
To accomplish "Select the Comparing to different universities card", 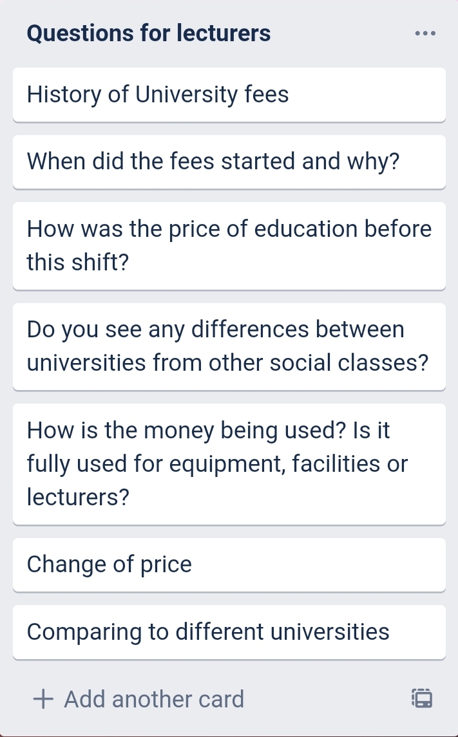I will coord(229,631).
